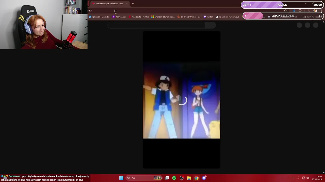
Task: Open the Kariyer.net bookmark
Action: pyautogui.click(x=119, y=17)
